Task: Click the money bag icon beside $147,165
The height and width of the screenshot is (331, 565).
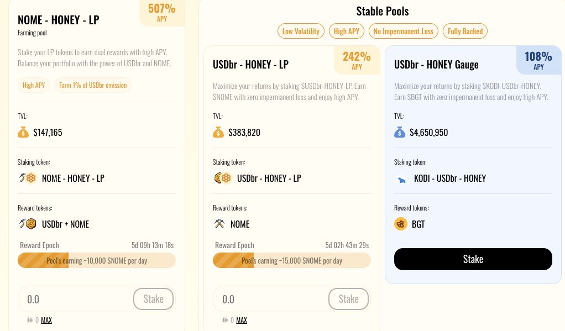Action: pyautogui.click(x=23, y=133)
